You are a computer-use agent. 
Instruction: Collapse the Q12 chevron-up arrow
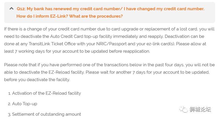click(11, 9)
